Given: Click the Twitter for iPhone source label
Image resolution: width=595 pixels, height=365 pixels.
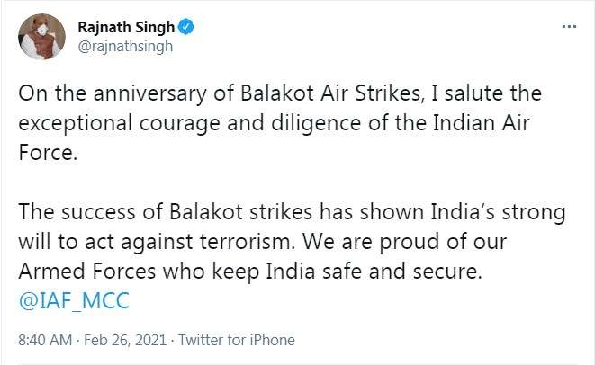Looking at the screenshot, I should tap(237, 340).
